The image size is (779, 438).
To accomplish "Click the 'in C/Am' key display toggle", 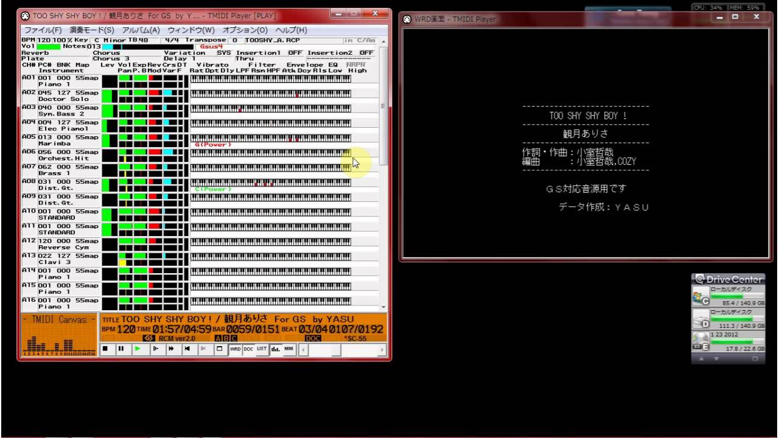I will coord(359,40).
